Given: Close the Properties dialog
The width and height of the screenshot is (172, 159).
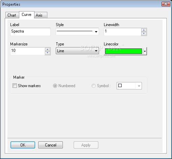Looking at the screenshot, I should coord(166,4).
